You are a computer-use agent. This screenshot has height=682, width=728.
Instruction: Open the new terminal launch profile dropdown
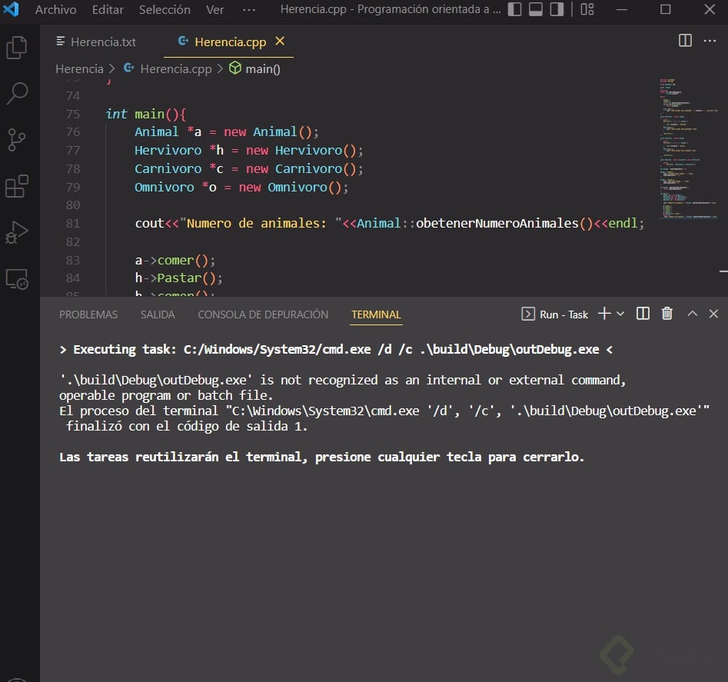621,314
